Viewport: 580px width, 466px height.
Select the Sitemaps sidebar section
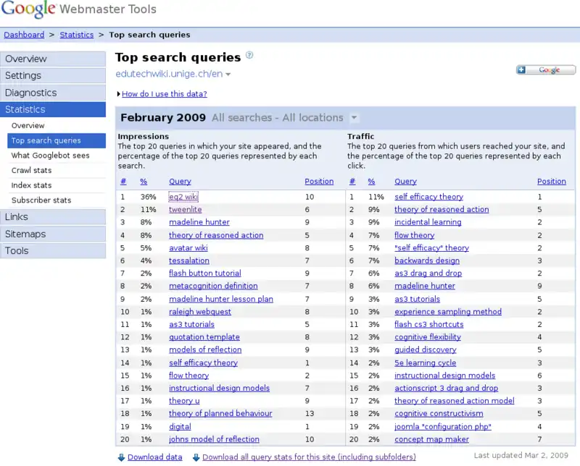(x=25, y=234)
